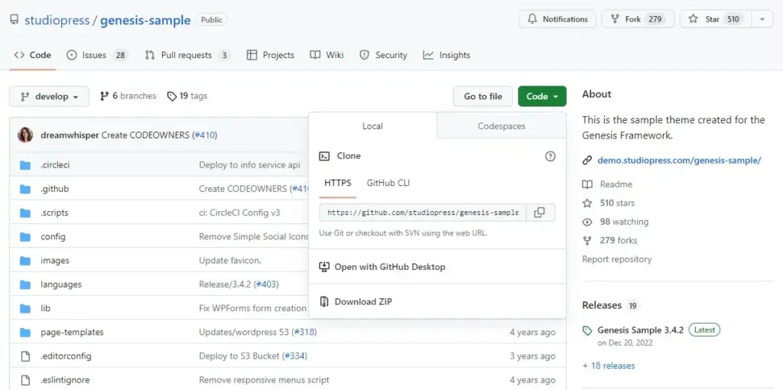783x390 pixels.
Task: Open the Wiki tab
Action: [x=327, y=55]
